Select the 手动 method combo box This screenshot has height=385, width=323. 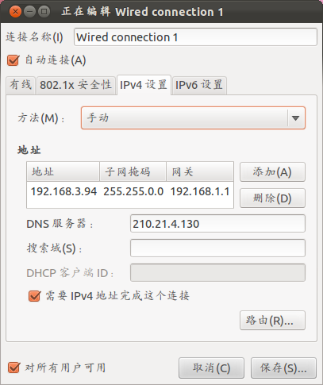(x=193, y=118)
